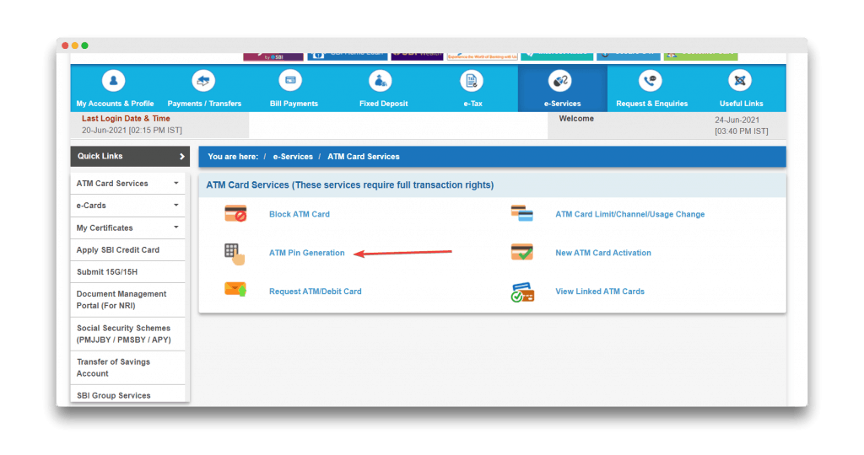The height and width of the screenshot is (455, 864).
Task: Click the ATM Pin Generation keypad icon
Action: (x=235, y=254)
